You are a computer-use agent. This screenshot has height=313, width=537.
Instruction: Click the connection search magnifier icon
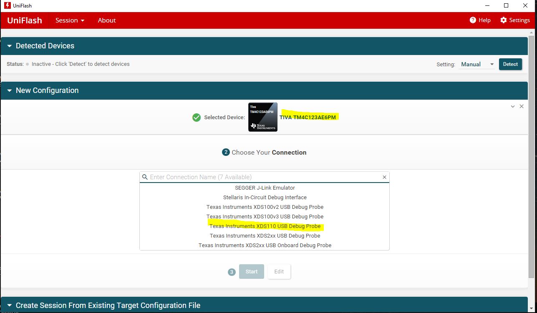click(145, 177)
